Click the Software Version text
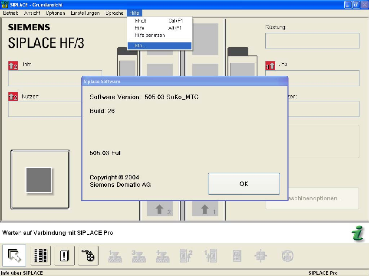This screenshot has height=276, width=369. pyautogui.click(x=144, y=97)
